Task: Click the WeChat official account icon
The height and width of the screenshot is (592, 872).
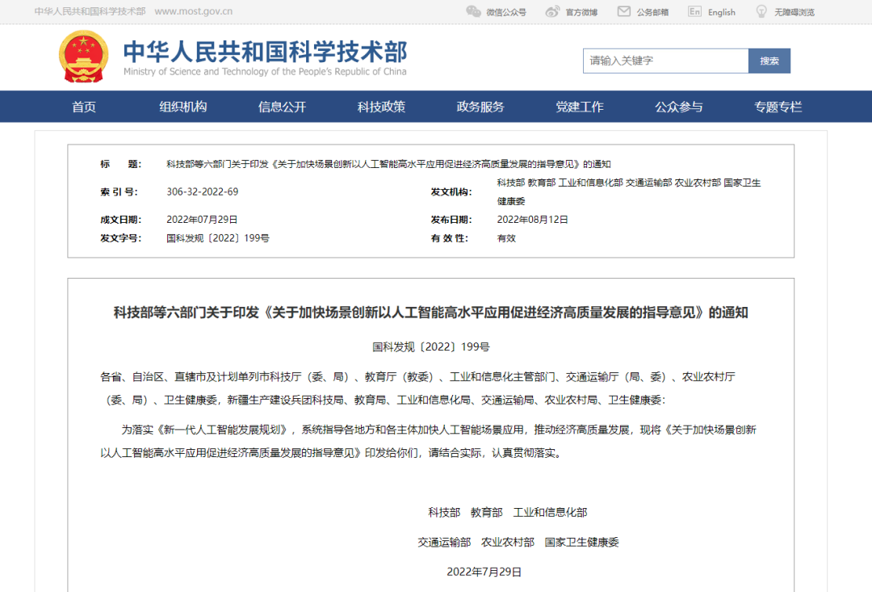Action: tap(473, 11)
